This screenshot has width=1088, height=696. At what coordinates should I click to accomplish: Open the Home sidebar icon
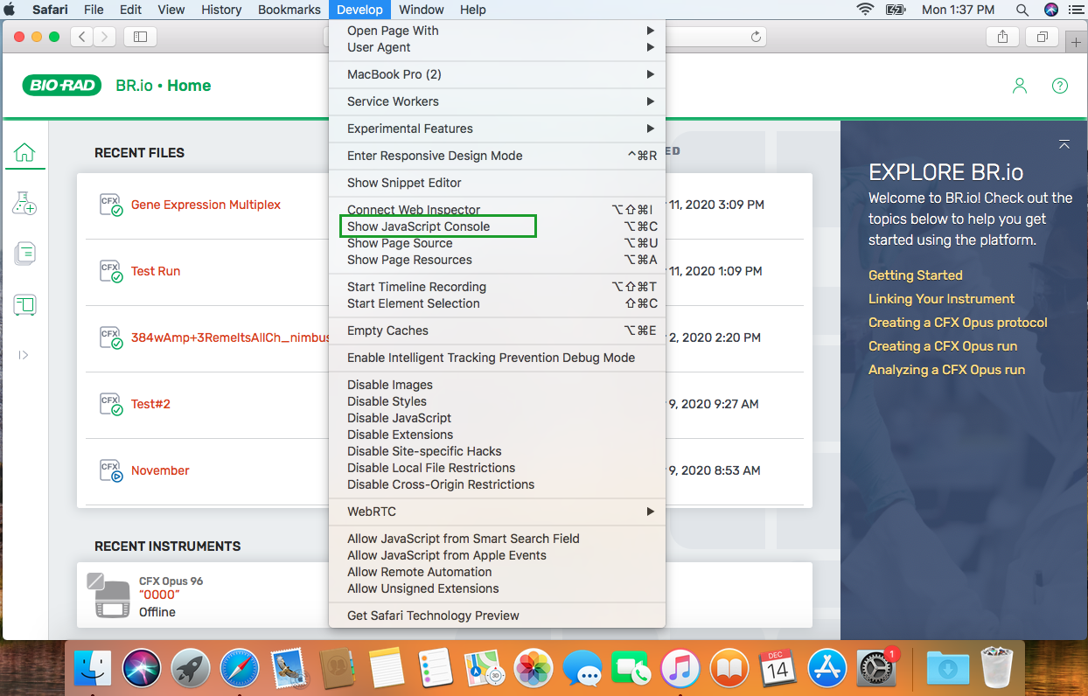(x=24, y=153)
